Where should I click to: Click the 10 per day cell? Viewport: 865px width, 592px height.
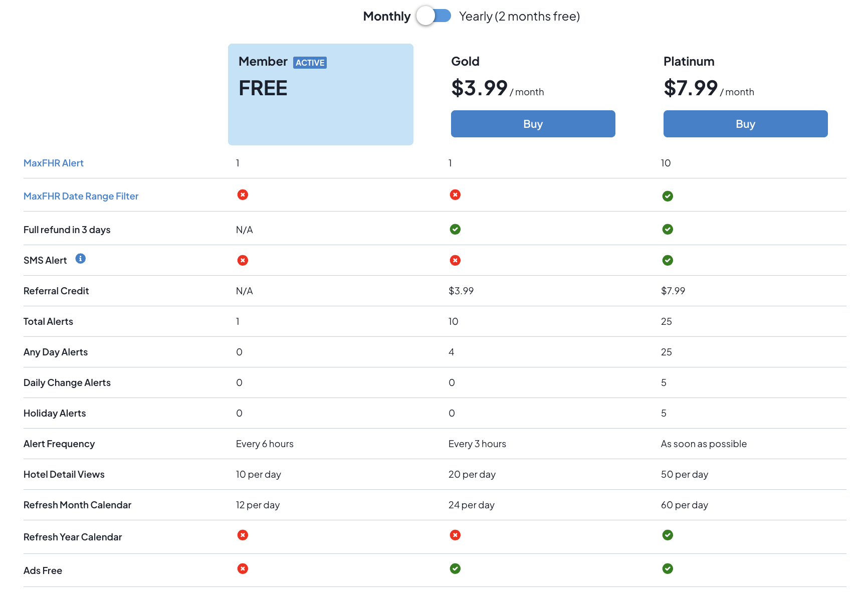pos(259,474)
